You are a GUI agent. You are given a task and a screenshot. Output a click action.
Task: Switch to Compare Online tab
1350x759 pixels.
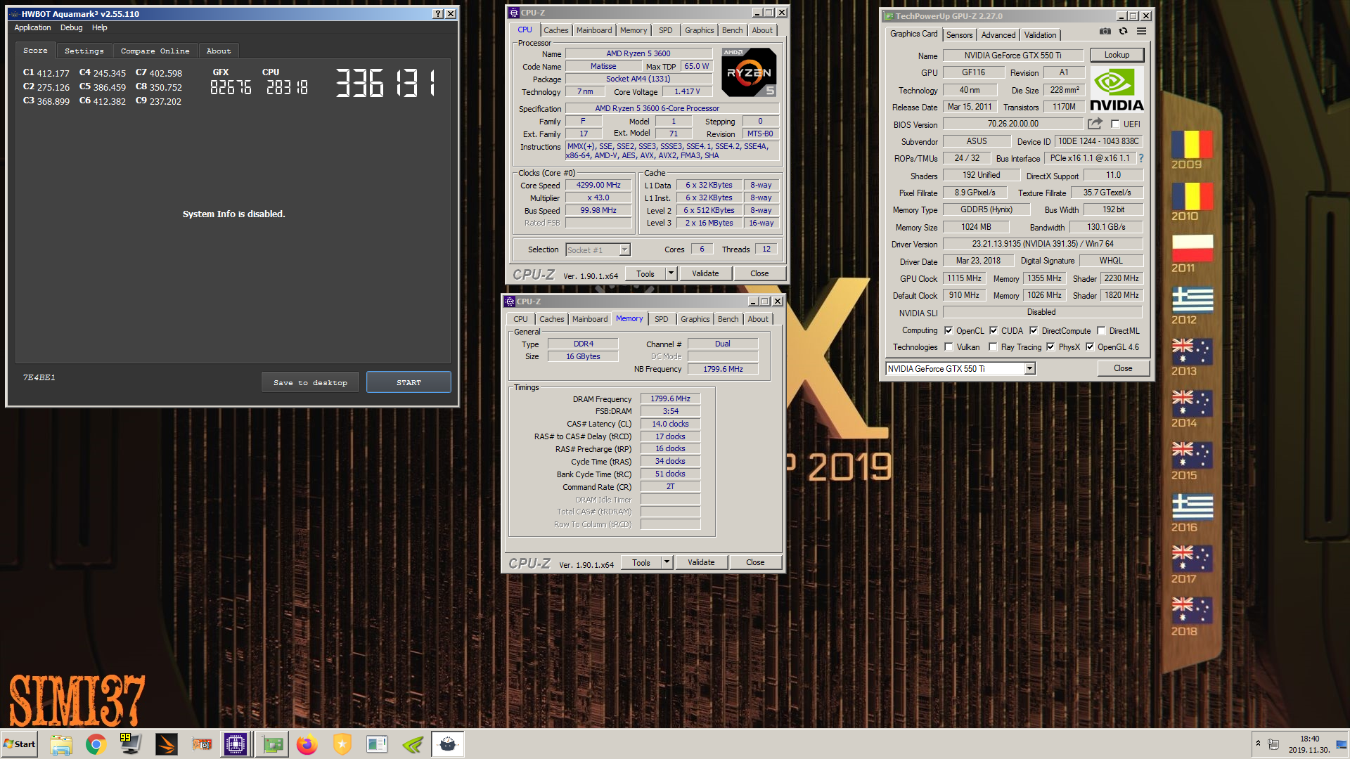pyautogui.click(x=155, y=51)
